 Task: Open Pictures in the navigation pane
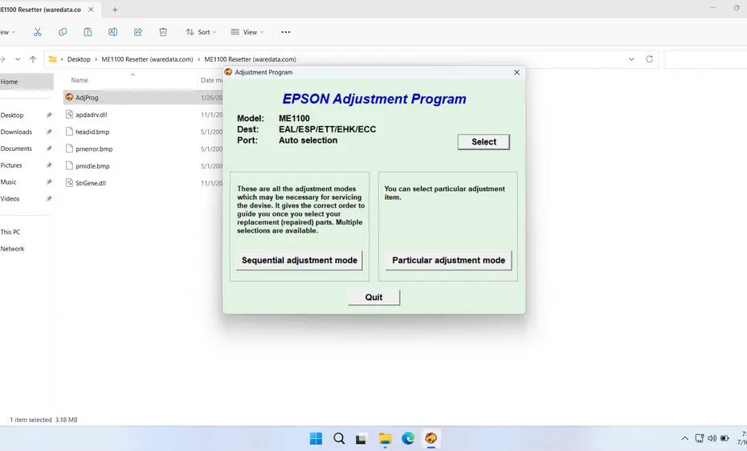[x=11, y=165]
